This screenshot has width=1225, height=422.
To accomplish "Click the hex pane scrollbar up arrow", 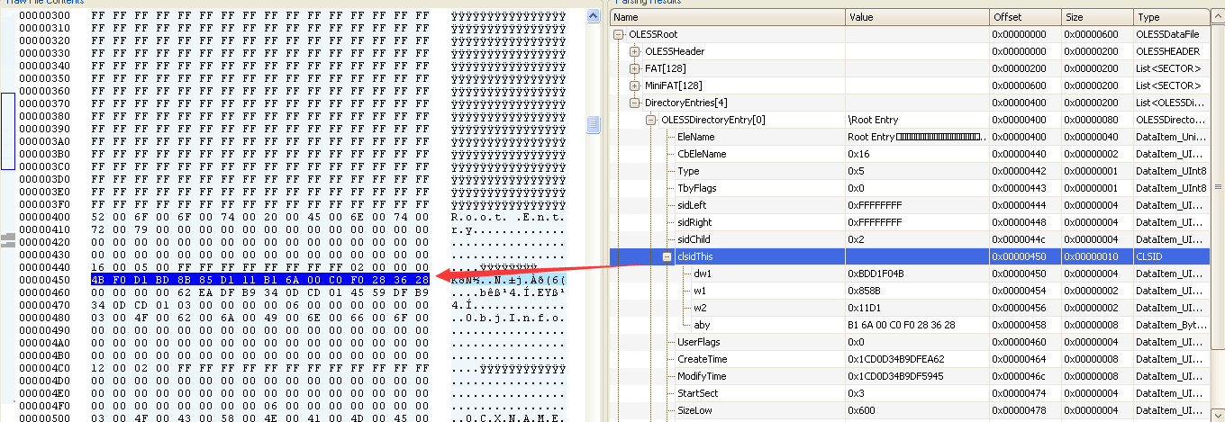I will coord(593,16).
